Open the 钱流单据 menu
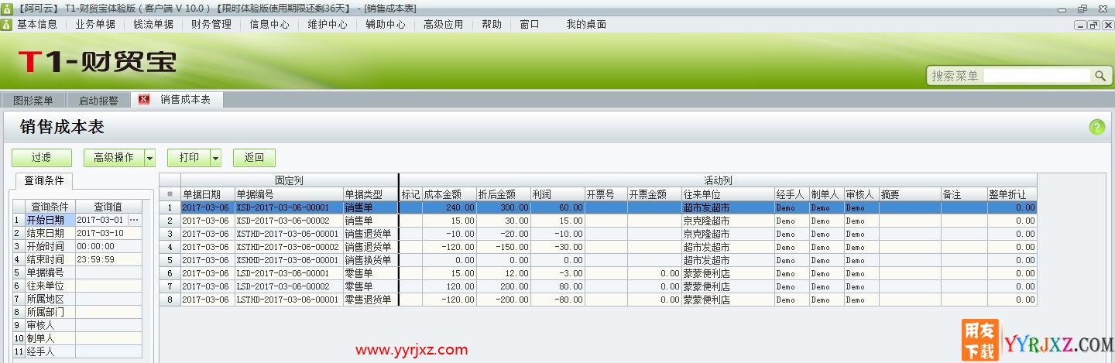The width and height of the screenshot is (1115, 363). point(153,25)
